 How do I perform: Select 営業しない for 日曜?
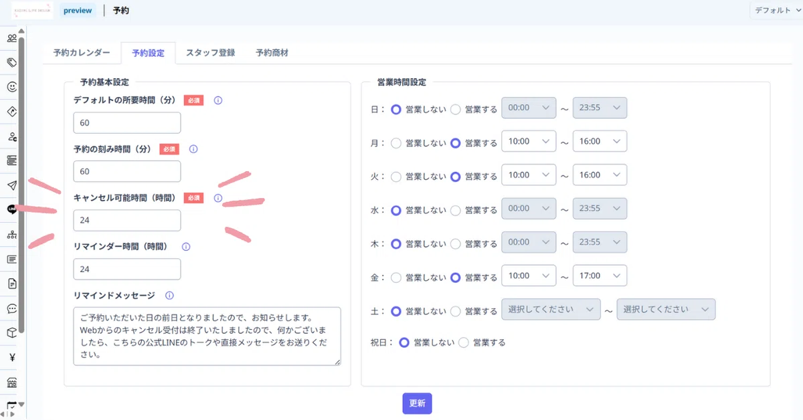tap(396, 108)
